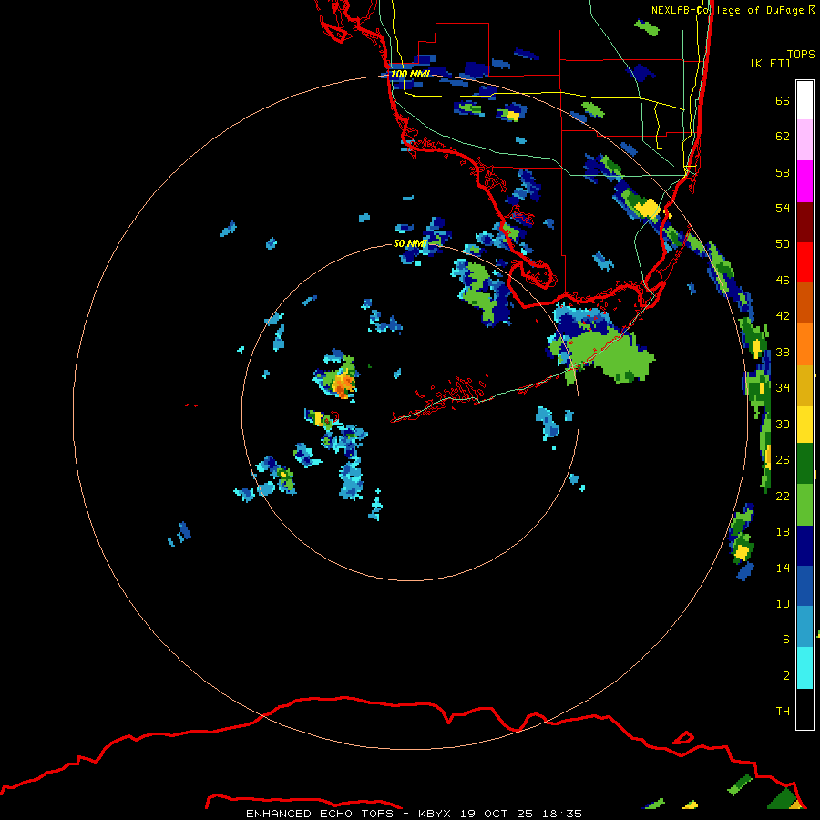Click the '58' legend value
The width and height of the screenshot is (820, 820).
(783, 172)
